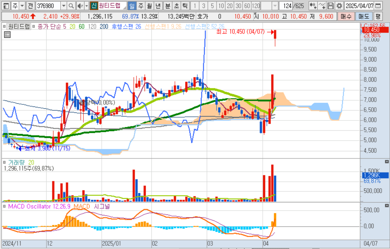Click the moving average 20 legend label
The height and width of the screenshot is (249, 390).
(72, 26)
